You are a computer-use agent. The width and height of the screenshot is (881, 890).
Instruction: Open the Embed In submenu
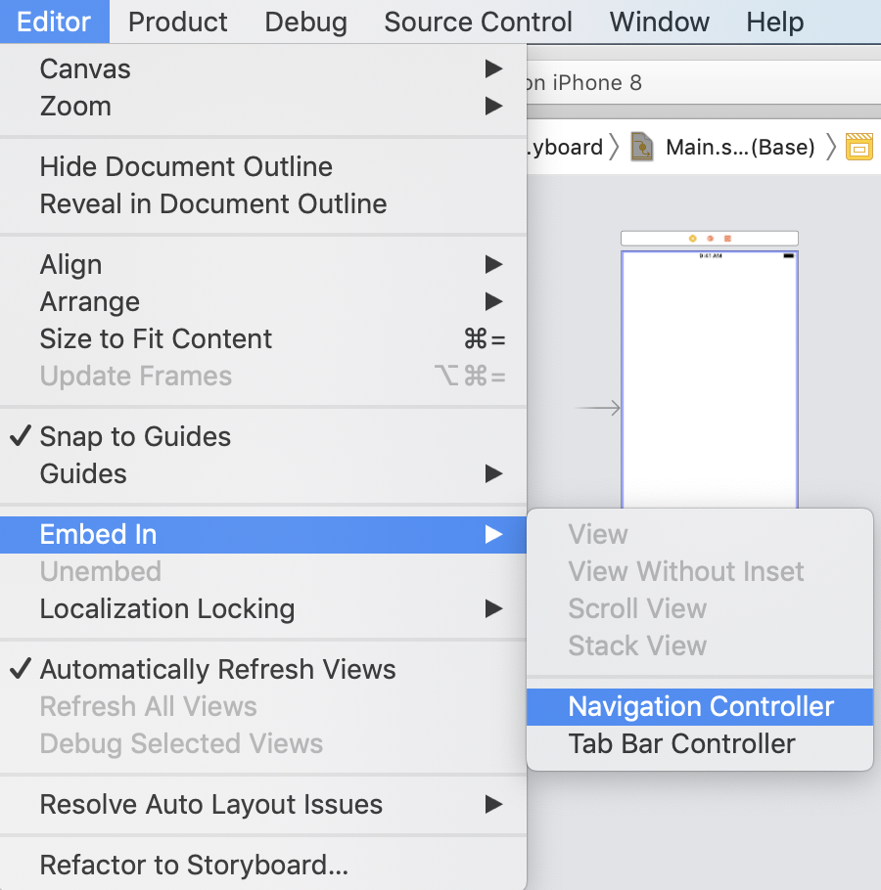[263, 535]
